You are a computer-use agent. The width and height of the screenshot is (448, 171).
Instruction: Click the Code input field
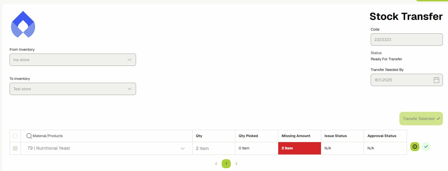pos(407,40)
